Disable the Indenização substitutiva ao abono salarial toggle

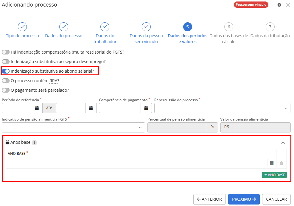(x=5, y=71)
